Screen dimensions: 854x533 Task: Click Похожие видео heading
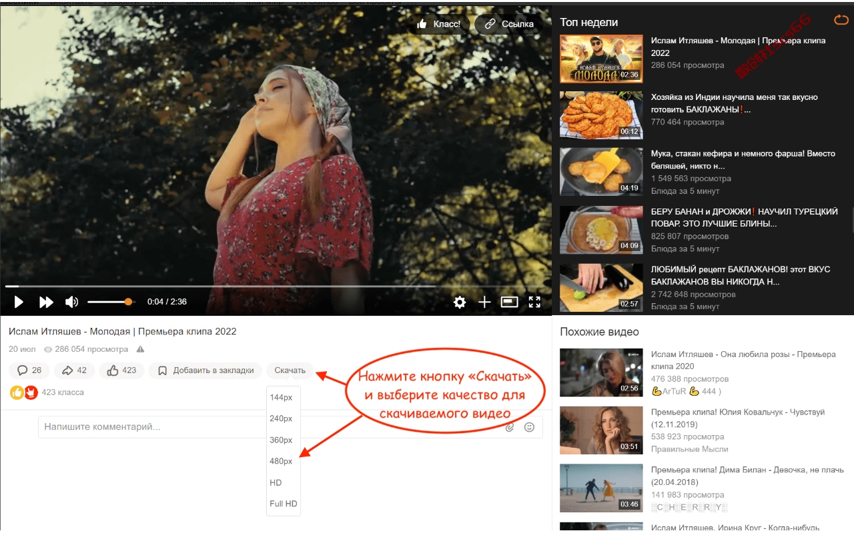[x=599, y=332]
